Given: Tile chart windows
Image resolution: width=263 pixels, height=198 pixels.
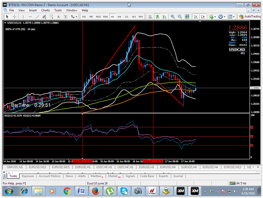Looking at the screenshot, I should pyautogui.click(x=187, y=16).
